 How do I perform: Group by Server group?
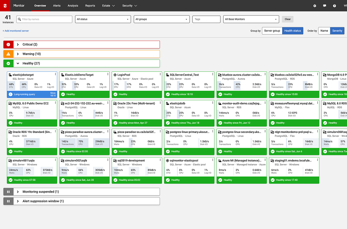(272, 31)
